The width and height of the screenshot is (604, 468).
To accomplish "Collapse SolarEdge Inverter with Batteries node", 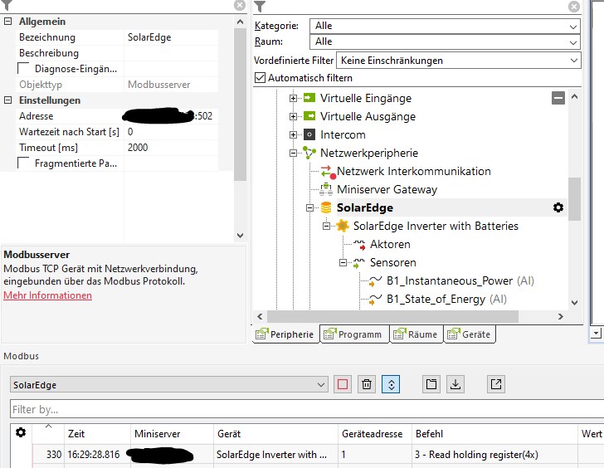I will pos(326,226).
